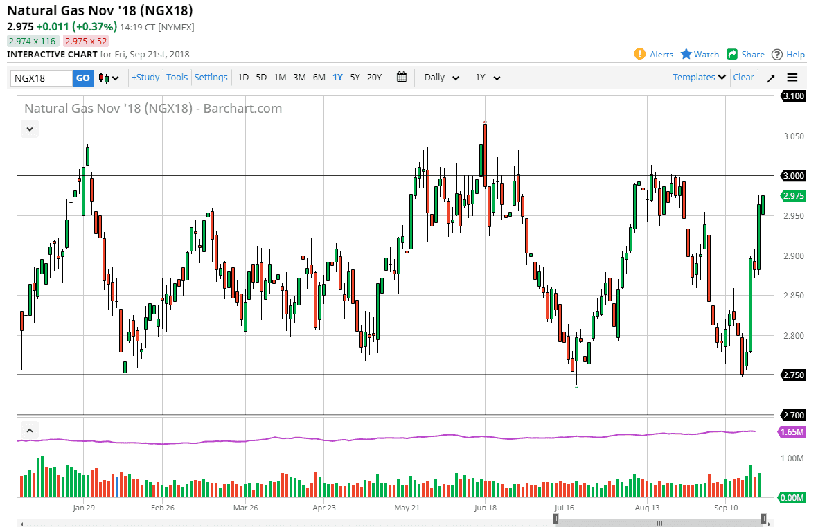Collapse the volume indicator panel chevron
The image size is (818, 527).
pyautogui.click(x=29, y=429)
